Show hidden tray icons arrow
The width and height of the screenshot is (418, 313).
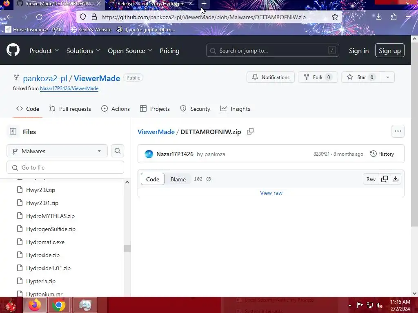pos(350,305)
